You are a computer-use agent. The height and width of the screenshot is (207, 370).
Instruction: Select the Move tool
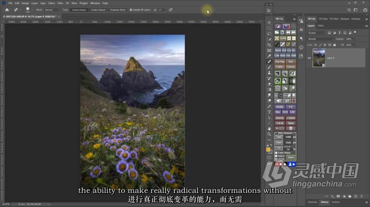269,23
